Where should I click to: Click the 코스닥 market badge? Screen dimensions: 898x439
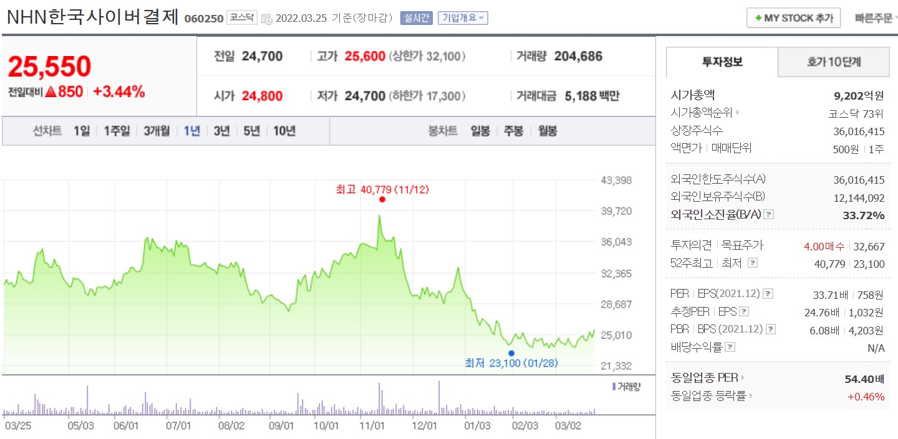[x=242, y=18]
